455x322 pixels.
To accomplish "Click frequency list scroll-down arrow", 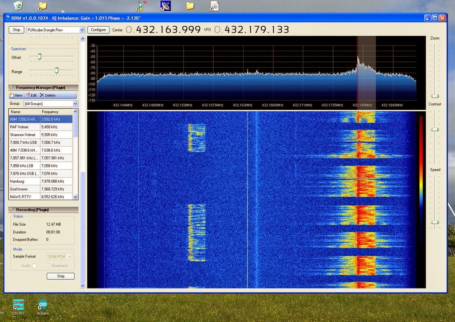I will pyautogui.click(x=75, y=197).
